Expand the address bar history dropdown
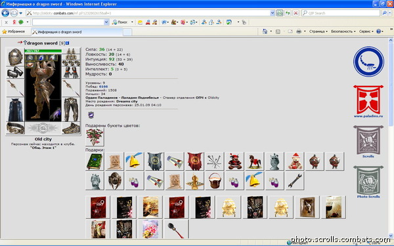Viewport: 394px width, 246px height. [x=273, y=13]
